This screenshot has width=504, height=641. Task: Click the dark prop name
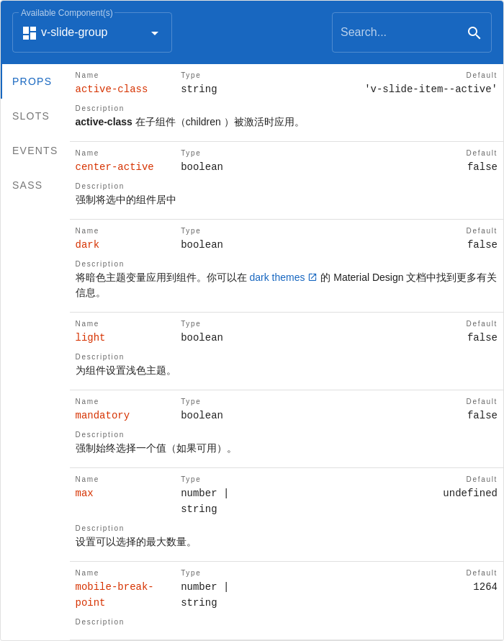(86, 244)
